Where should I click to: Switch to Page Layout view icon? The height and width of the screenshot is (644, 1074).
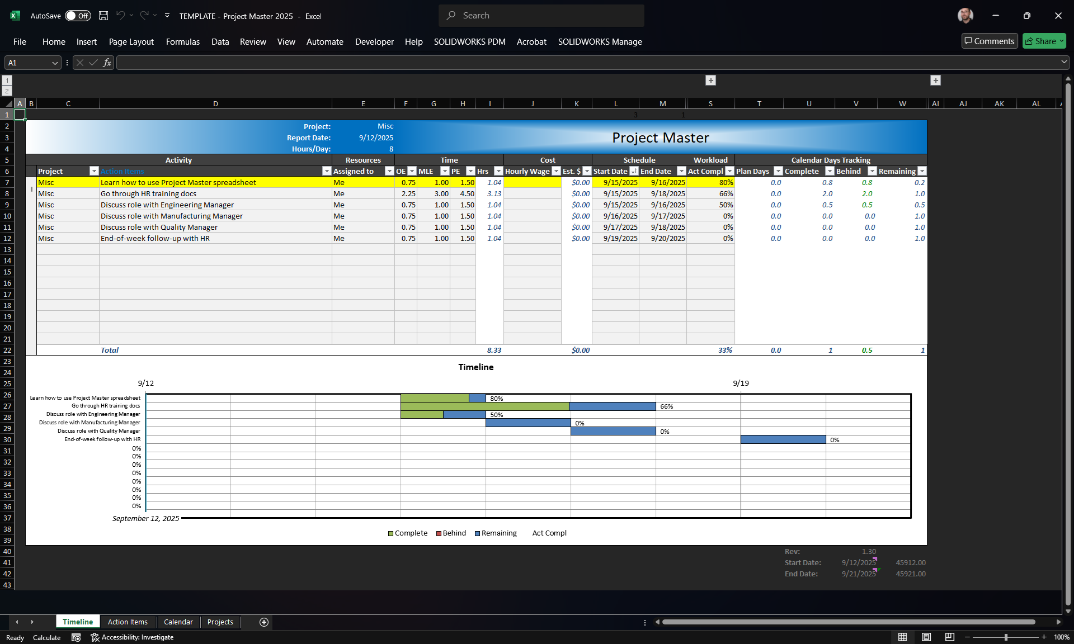[926, 637]
